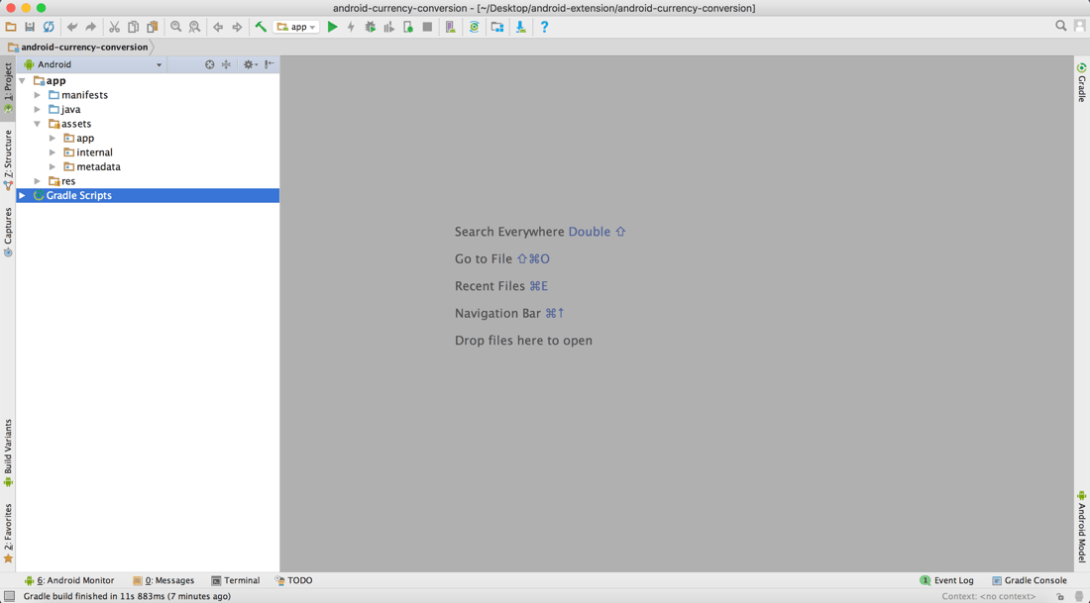The height and width of the screenshot is (603, 1090).
Task: Open the Build Variants side tab
Action: tap(8, 452)
